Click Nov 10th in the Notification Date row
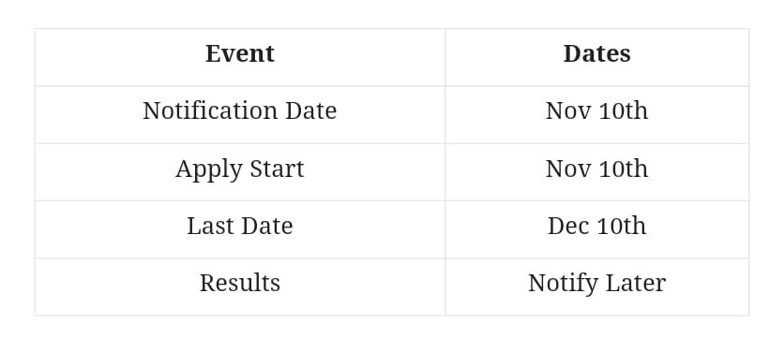Viewport: 770px width, 338px height. point(596,110)
